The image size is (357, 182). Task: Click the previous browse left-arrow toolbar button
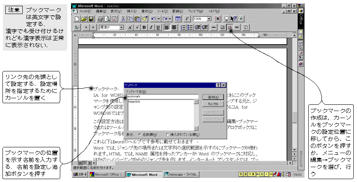coord(86,28)
